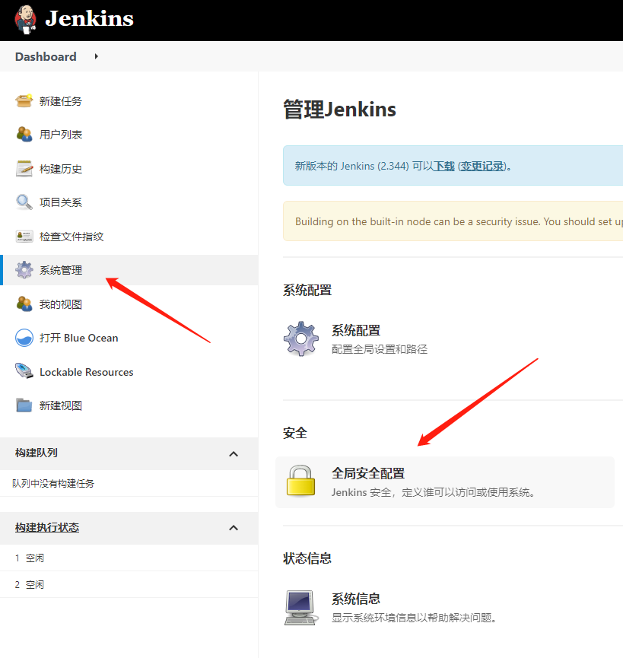Select executor row 2 空闲
The width and height of the screenshot is (623, 658).
click(129, 584)
